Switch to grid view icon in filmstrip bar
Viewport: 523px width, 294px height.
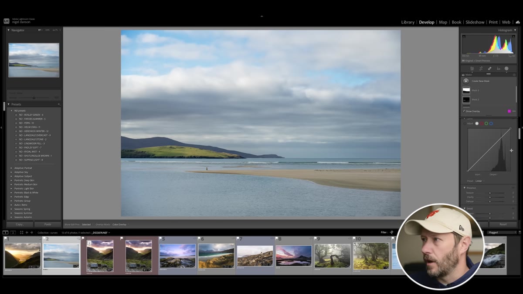point(21,233)
